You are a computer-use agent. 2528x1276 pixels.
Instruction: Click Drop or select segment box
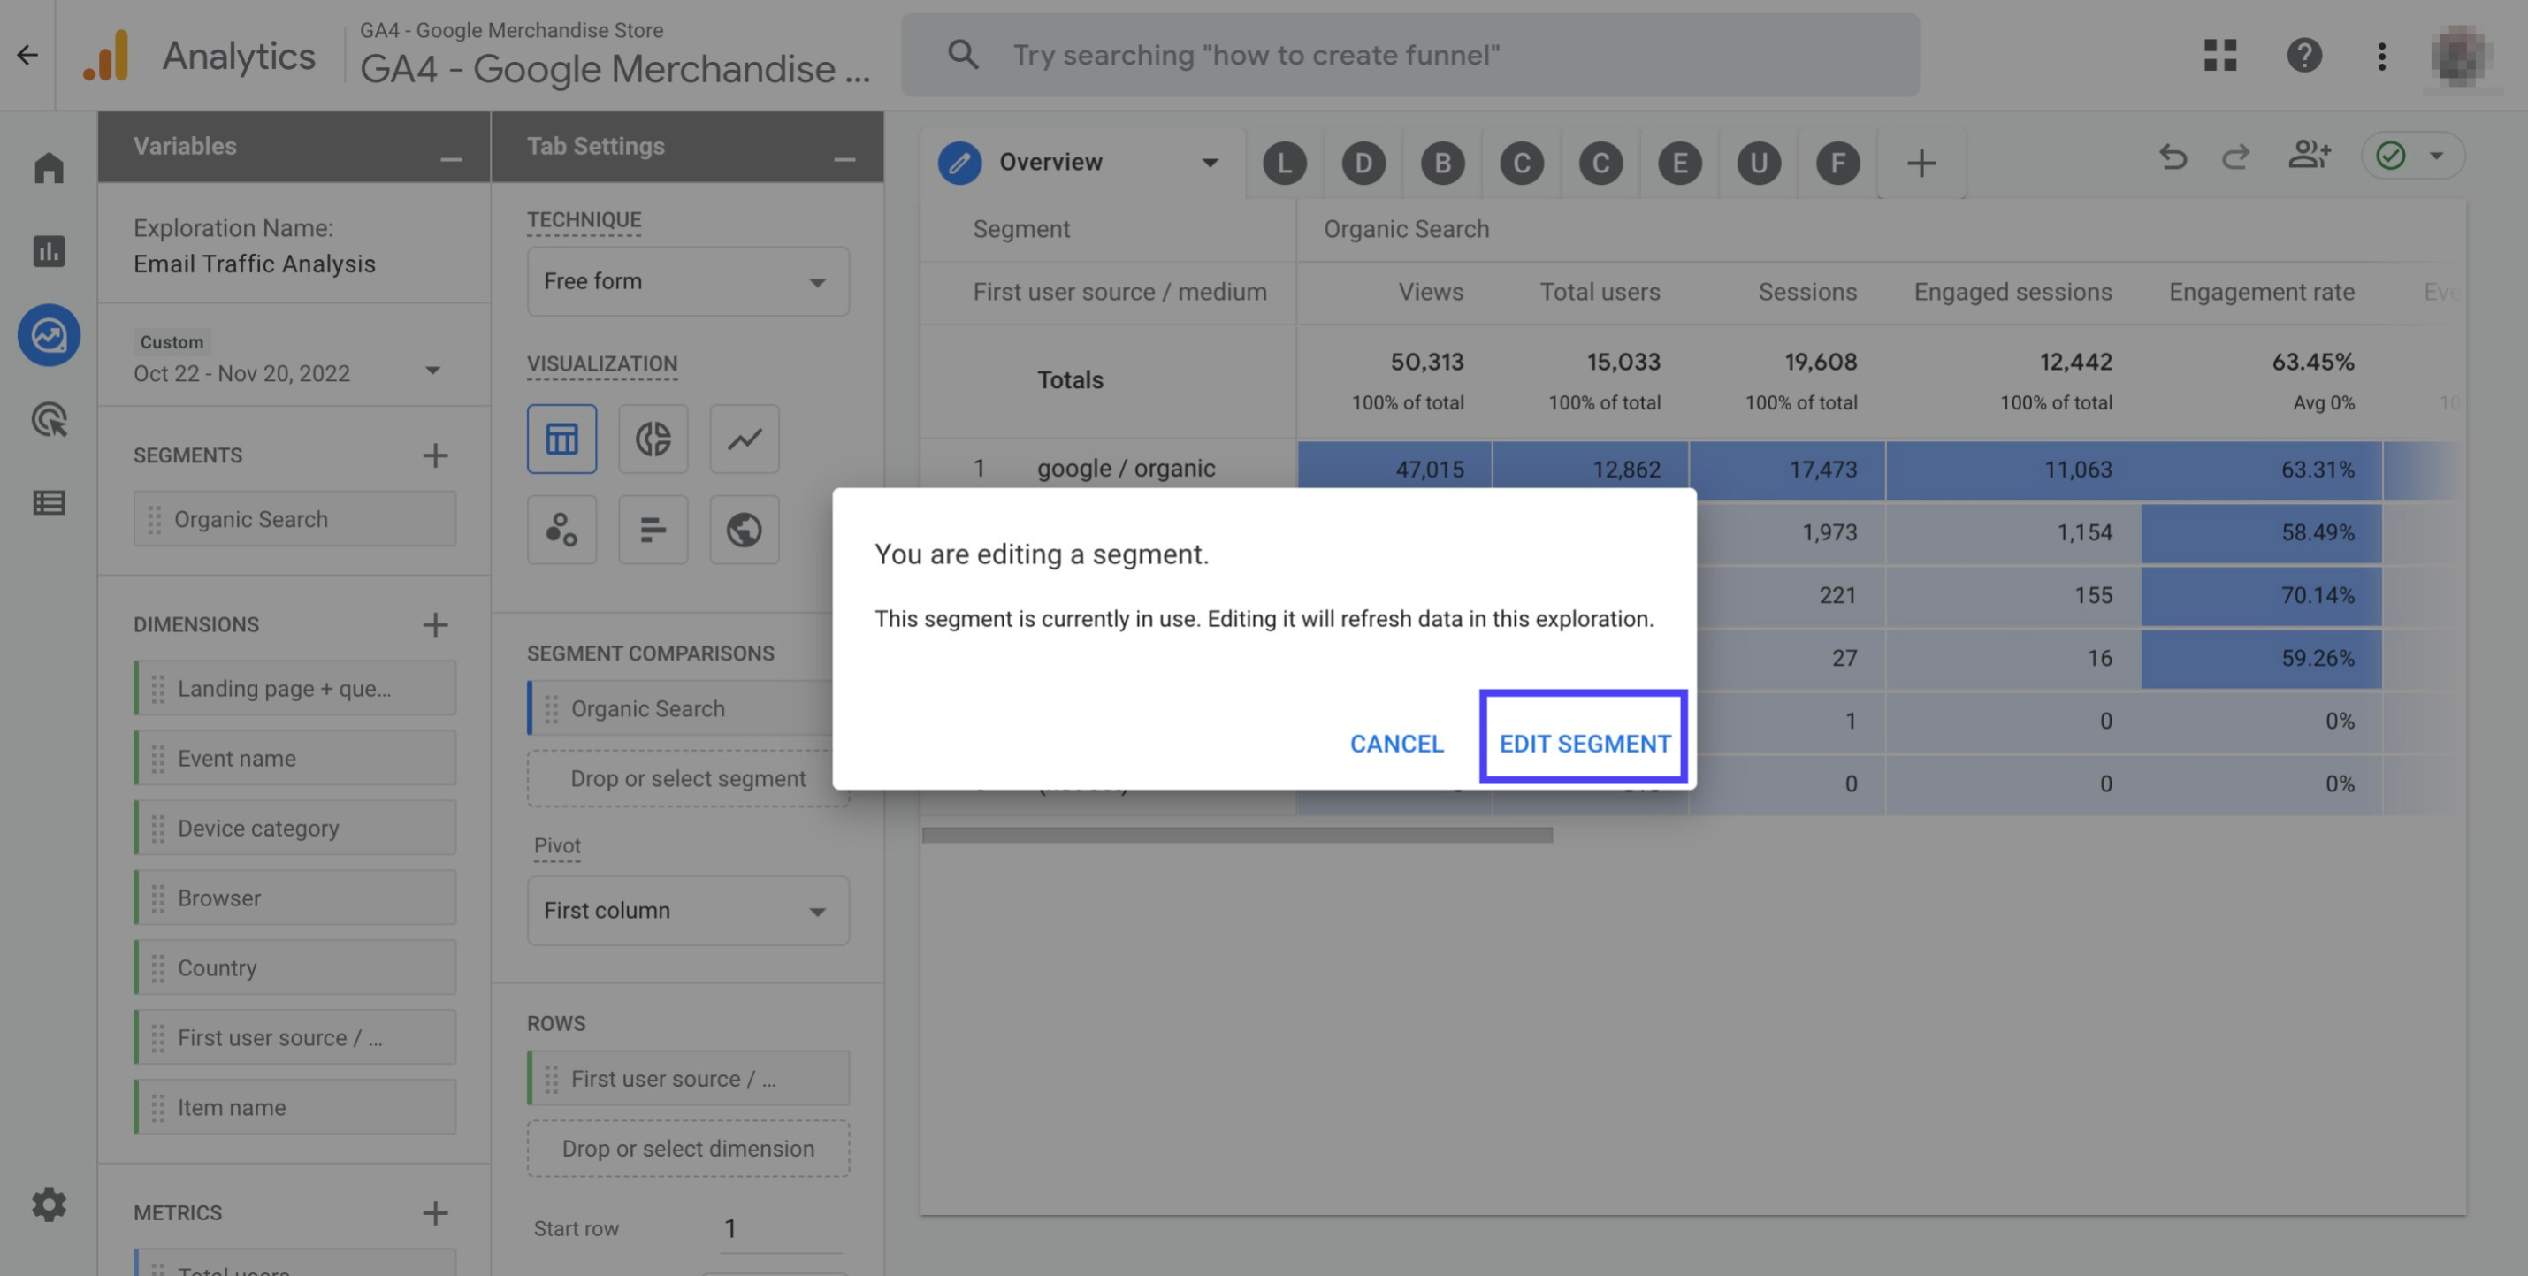click(x=688, y=779)
